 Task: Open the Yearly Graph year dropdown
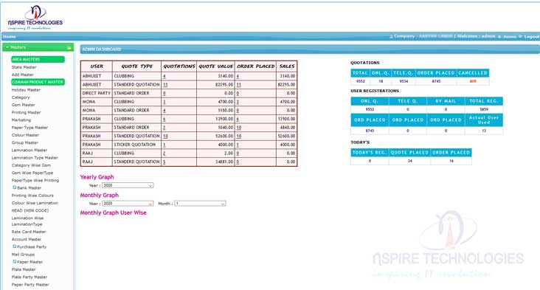(128, 185)
